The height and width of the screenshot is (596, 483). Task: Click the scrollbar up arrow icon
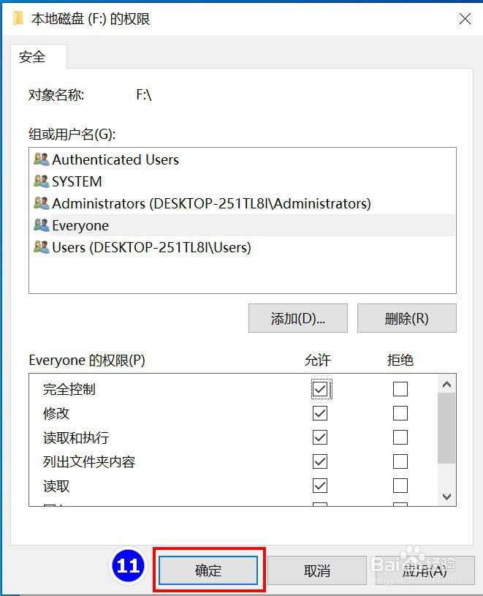(446, 383)
